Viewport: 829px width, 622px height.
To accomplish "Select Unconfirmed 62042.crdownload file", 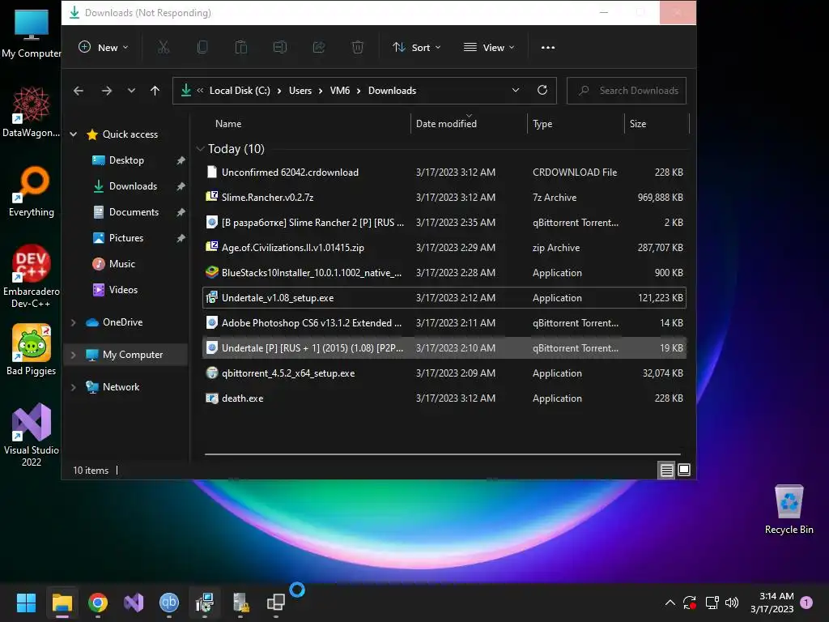I will click(x=444, y=172).
